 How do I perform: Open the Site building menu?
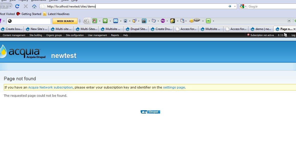click(x=35, y=35)
